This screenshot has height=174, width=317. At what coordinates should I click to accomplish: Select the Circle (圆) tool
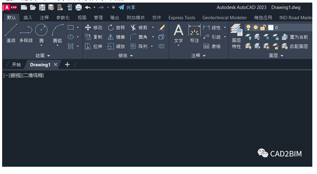coord(41,33)
